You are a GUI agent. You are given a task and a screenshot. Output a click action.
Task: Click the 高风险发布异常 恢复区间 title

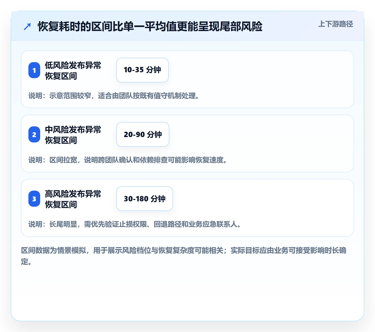click(x=73, y=199)
